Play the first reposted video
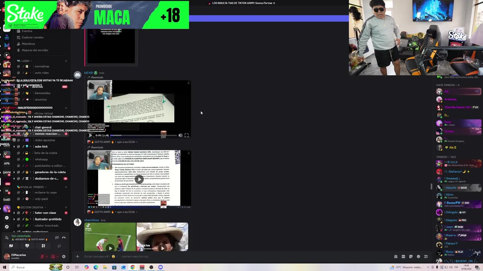The height and width of the screenshot is (271, 483). click(91, 135)
